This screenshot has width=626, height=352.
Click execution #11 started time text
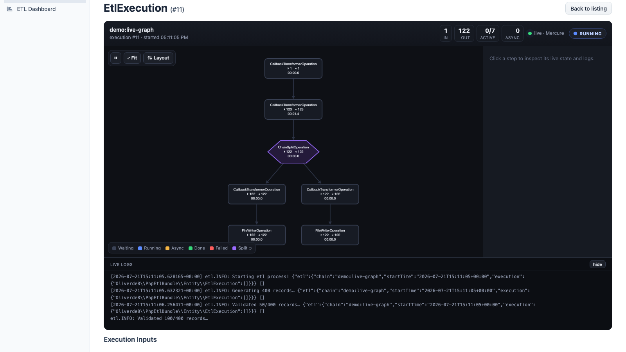pos(149,38)
